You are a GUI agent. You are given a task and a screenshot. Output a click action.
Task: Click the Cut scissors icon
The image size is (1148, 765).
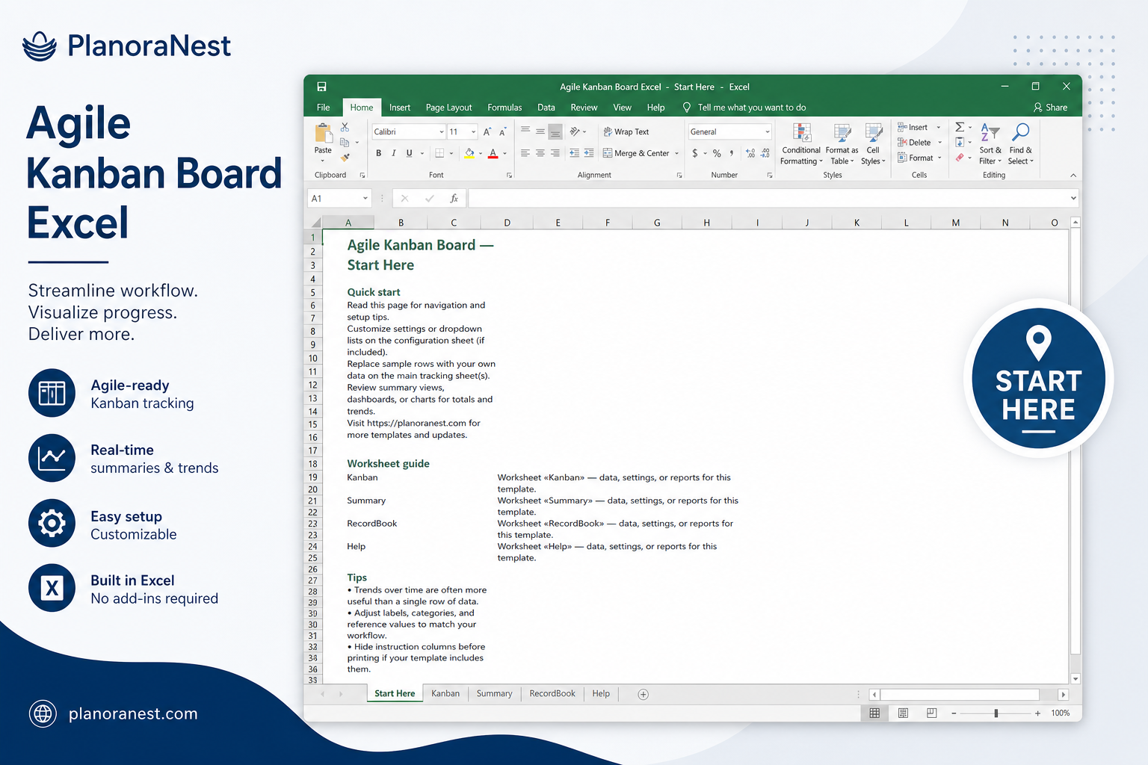click(x=345, y=127)
